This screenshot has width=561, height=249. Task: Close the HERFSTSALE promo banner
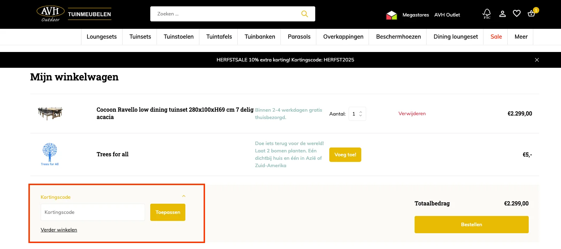tap(537, 60)
